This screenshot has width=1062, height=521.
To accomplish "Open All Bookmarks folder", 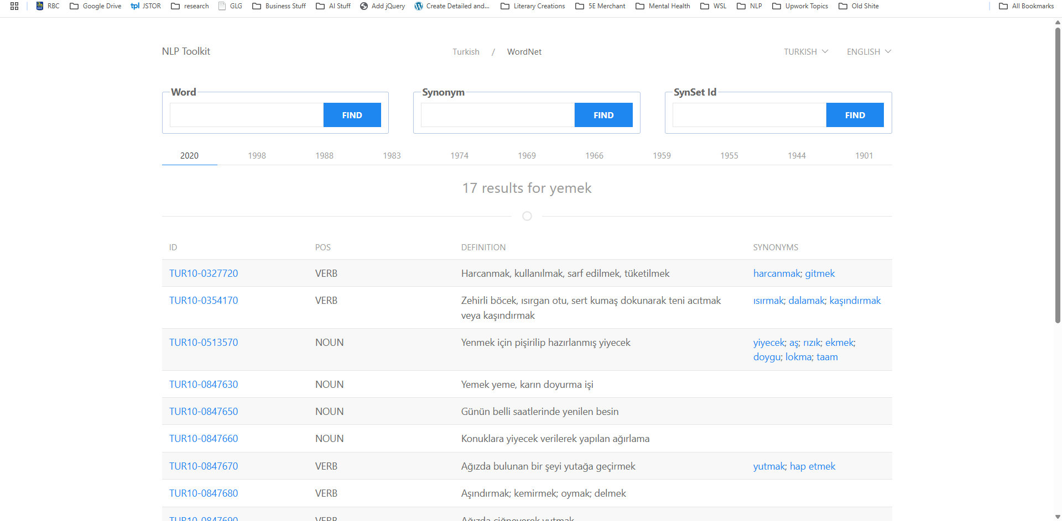I will tap(1026, 6).
